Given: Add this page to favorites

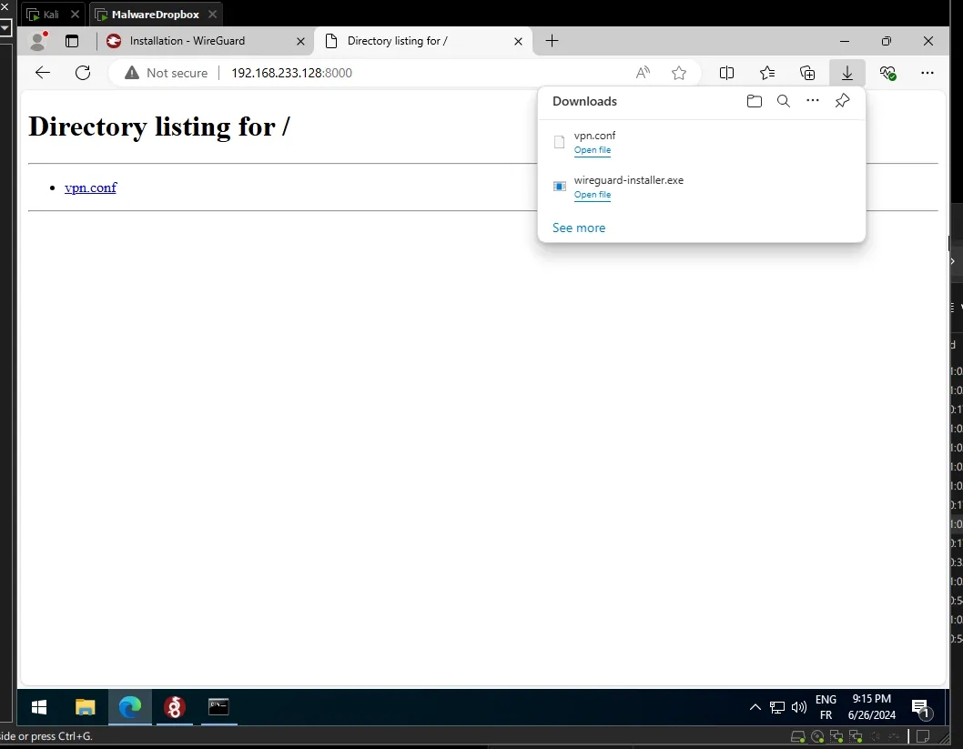Looking at the screenshot, I should coord(678,73).
